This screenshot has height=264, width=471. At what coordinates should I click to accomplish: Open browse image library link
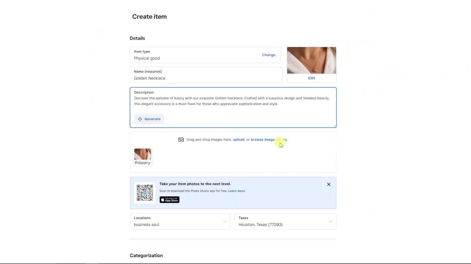click(268, 140)
